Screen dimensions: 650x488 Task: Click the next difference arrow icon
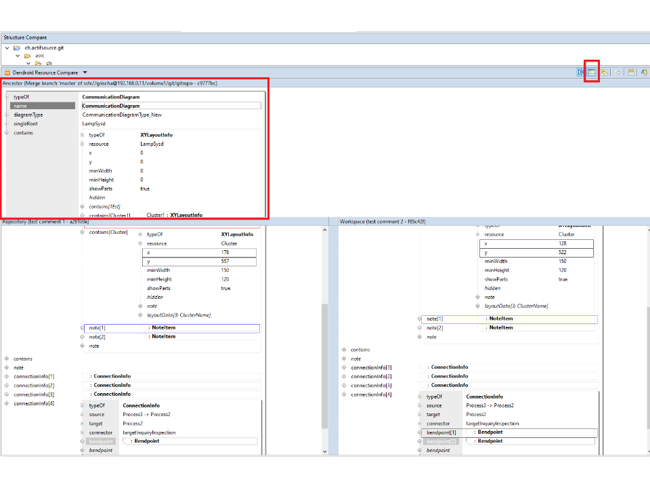(644, 73)
